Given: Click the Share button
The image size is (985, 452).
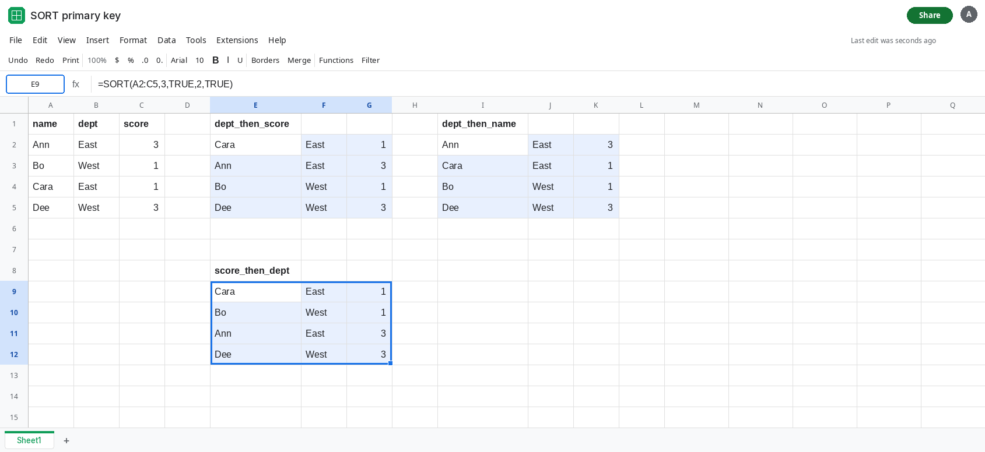Looking at the screenshot, I should 930,15.
